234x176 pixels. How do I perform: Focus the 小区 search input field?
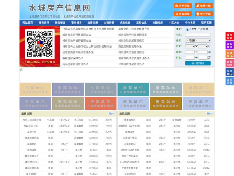198,35
